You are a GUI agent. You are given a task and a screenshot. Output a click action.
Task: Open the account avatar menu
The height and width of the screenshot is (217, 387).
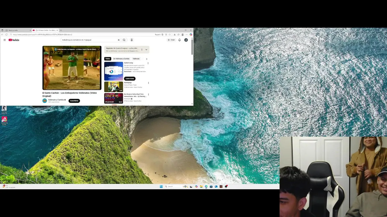(186, 40)
